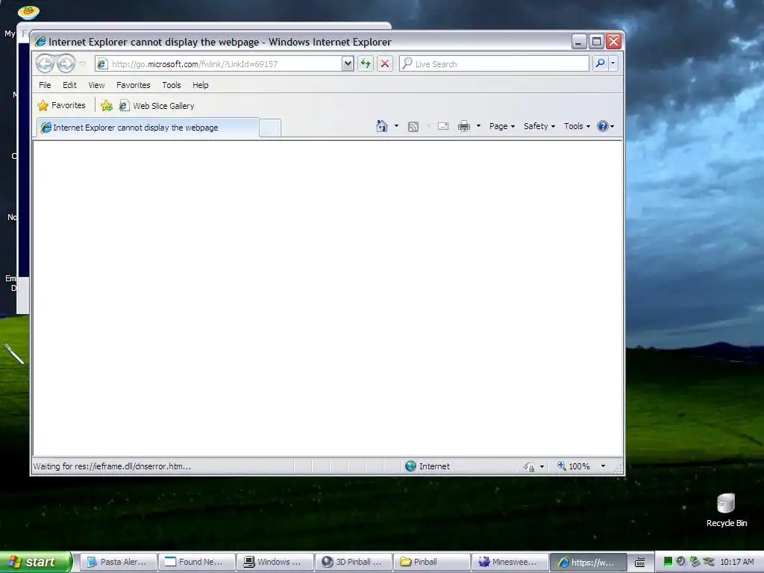Open search provider options dropdown arrow
The image size is (764, 573).
(x=613, y=64)
